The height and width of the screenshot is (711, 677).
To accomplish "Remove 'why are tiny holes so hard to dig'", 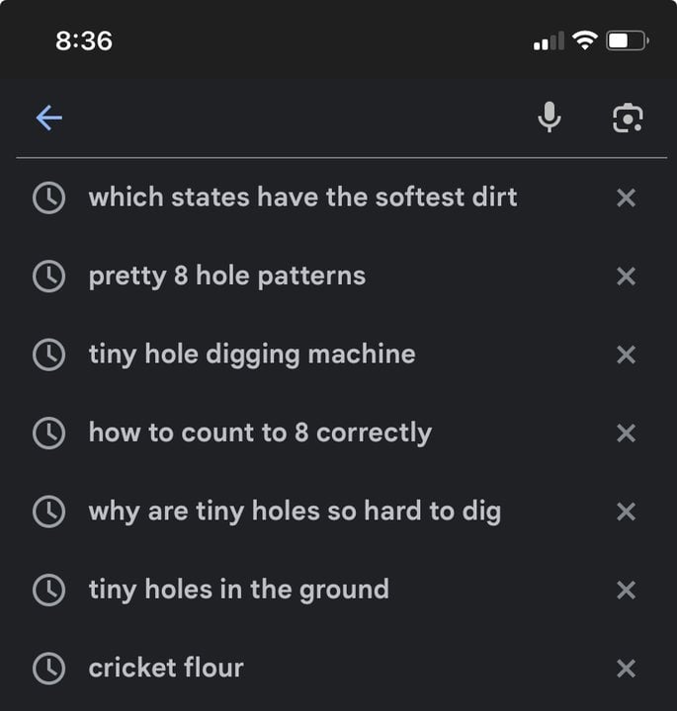I will click(626, 512).
